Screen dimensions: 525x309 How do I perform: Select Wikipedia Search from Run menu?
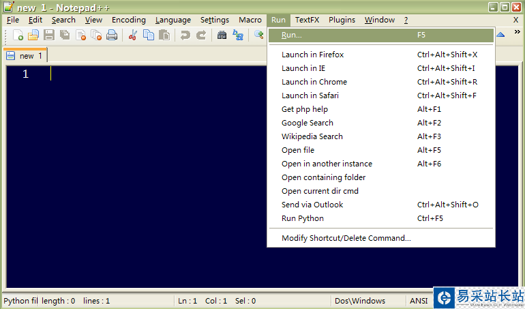[381, 136]
